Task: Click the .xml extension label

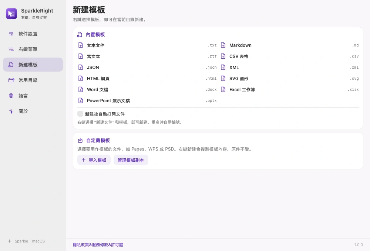Action: [x=354, y=67]
